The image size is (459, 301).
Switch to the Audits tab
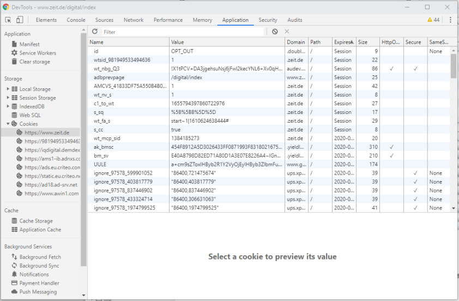pos(295,20)
